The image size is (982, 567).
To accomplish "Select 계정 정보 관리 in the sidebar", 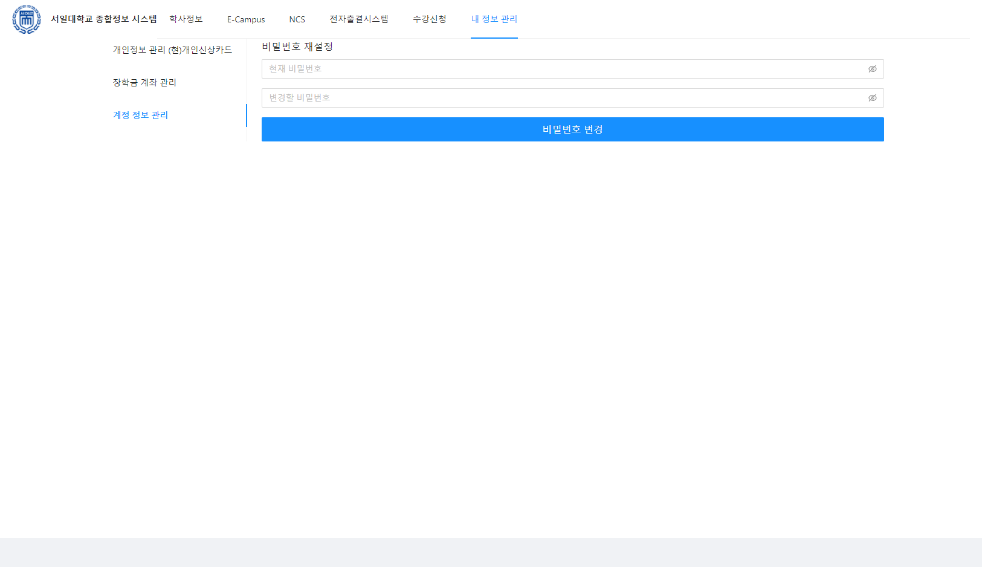I will [140, 115].
